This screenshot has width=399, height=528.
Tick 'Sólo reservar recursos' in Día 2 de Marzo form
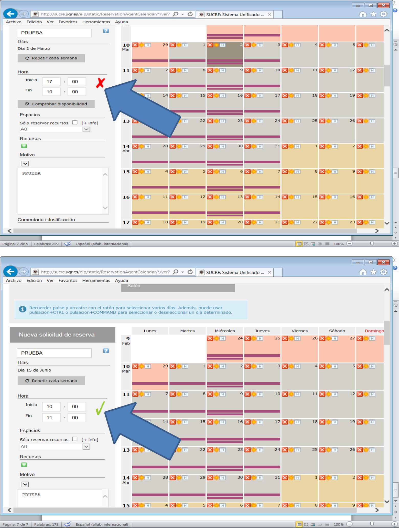point(75,122)
